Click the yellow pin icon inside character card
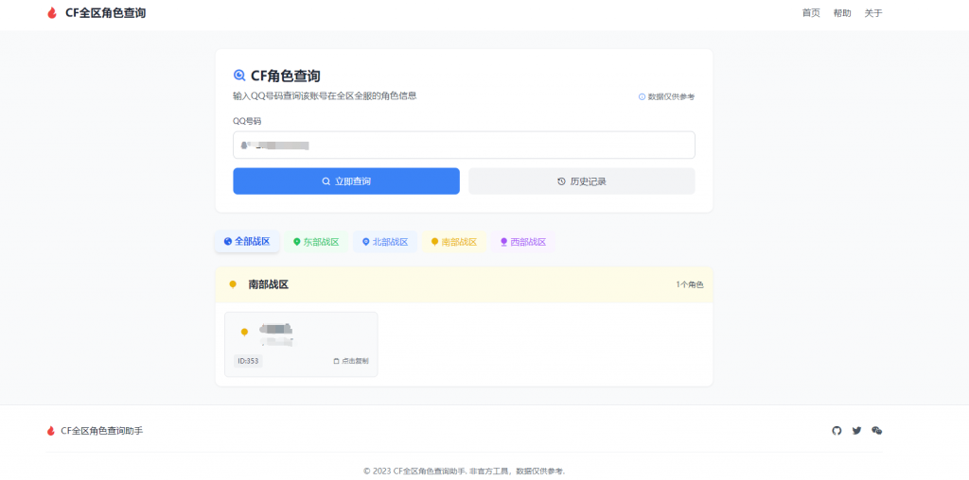The image size is (969, 480). click(245, 333)
